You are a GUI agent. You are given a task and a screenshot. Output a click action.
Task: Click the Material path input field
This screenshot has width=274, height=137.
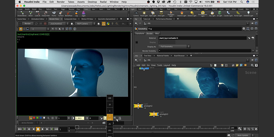pyautogui.click(x=202, y=38)
